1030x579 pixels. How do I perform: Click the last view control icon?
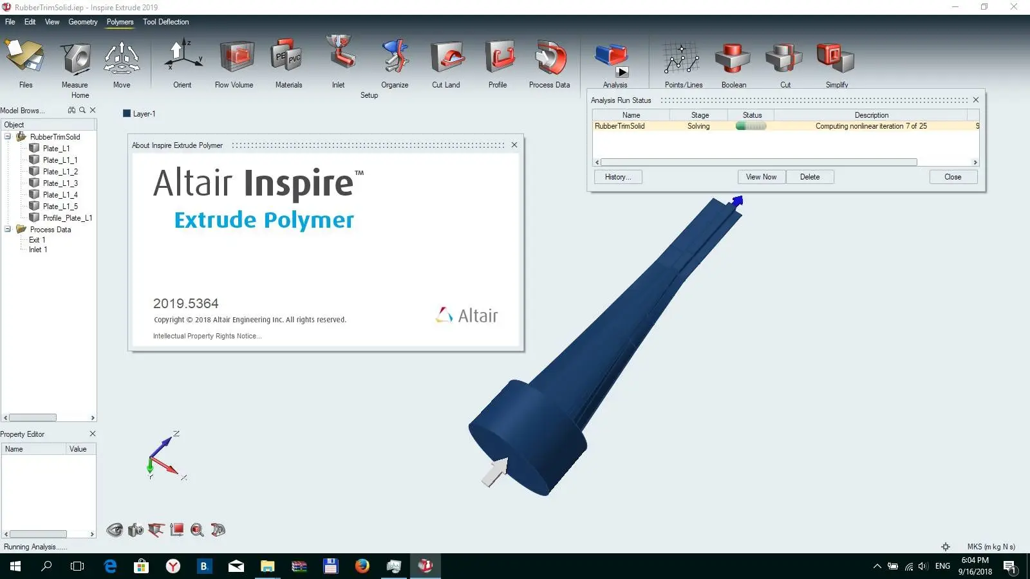tap(218, 530)
